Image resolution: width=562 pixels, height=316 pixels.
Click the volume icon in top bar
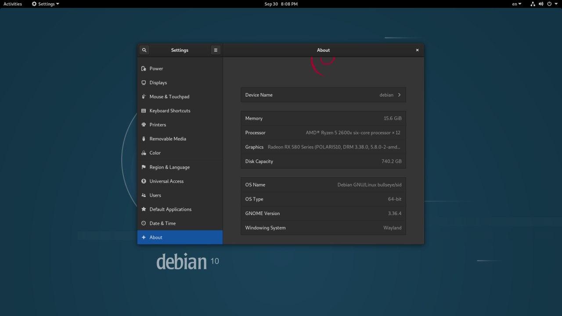point(541,4)
